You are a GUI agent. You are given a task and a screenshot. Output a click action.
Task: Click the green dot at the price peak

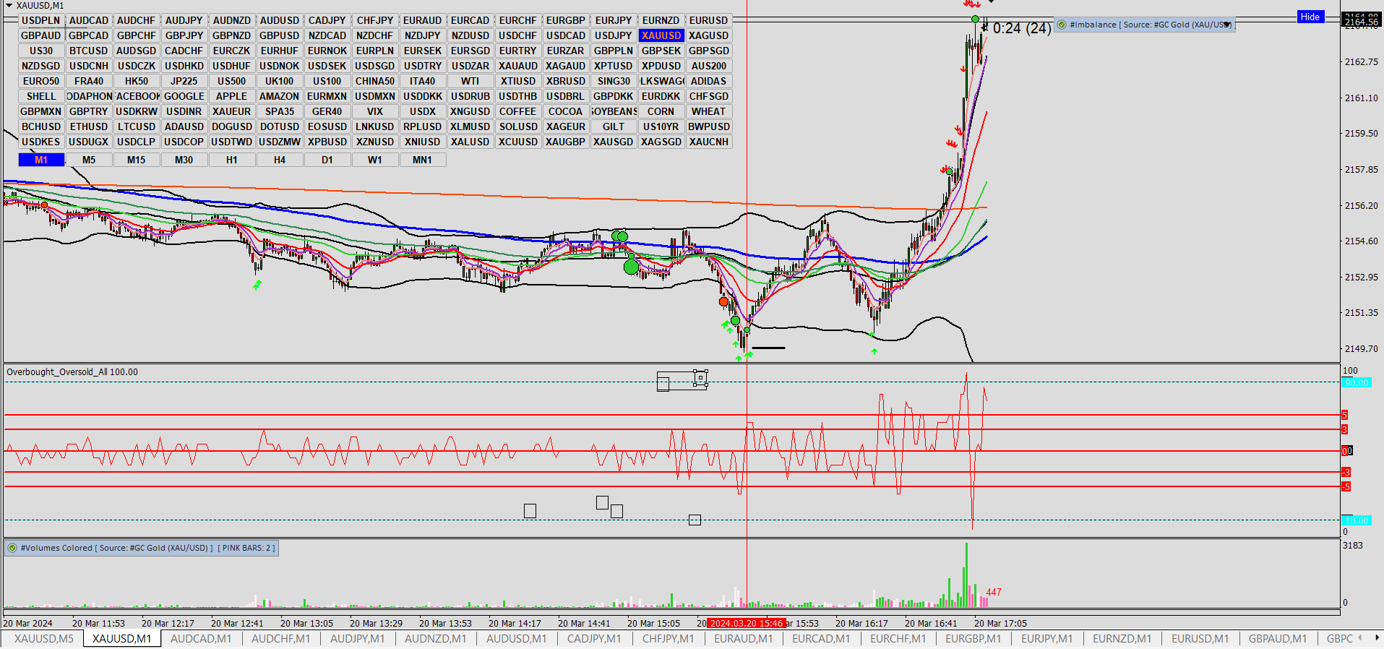tap(976, 19)
